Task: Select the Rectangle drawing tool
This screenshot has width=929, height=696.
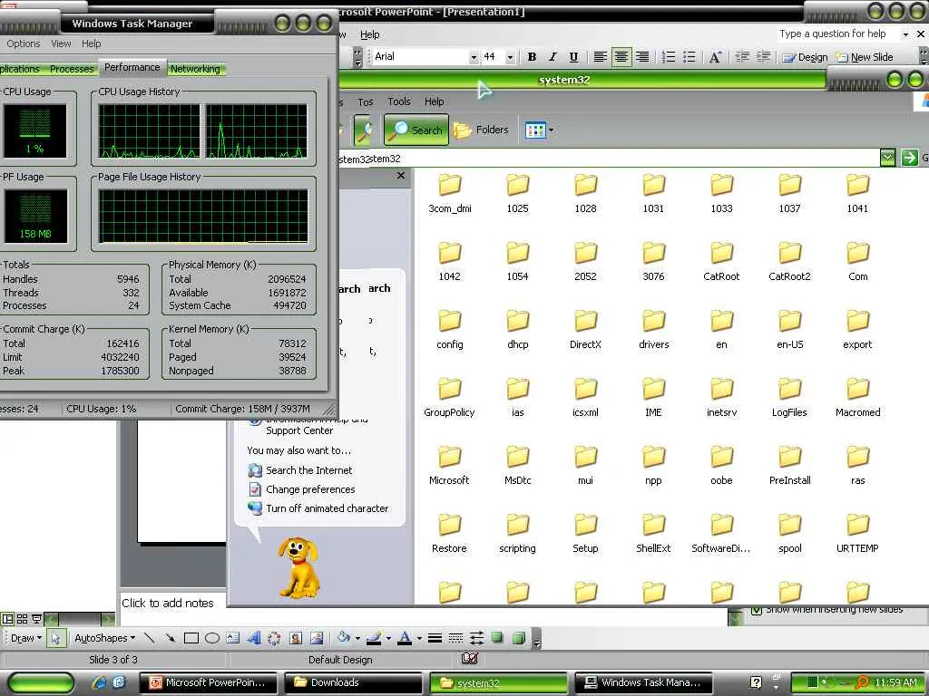Action: click(x=191, y=638)
